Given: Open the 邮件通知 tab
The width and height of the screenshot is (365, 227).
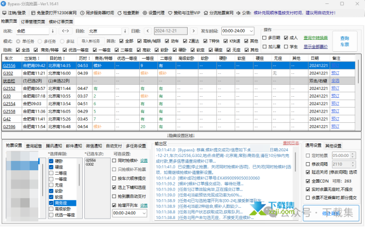Looking at the screenshot, I should coord(74,146).
